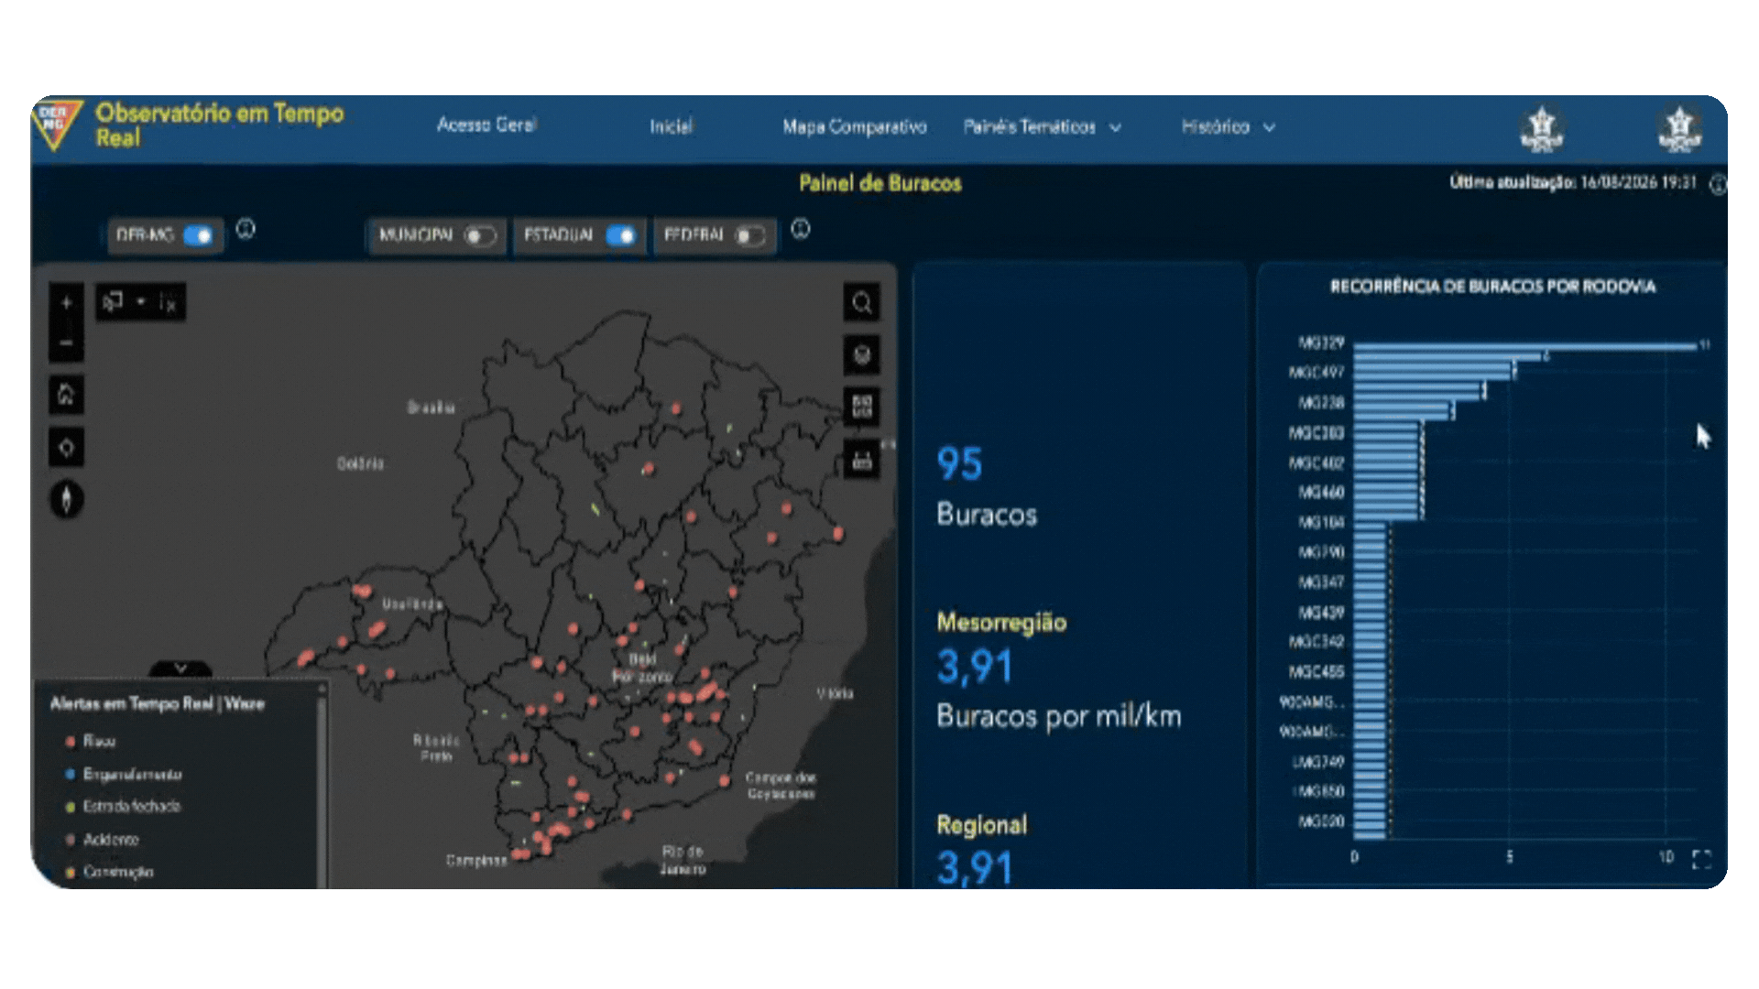Click the Acesso Geral link
The height and width of the screenshot is (989, 1759).
[486, 125]
